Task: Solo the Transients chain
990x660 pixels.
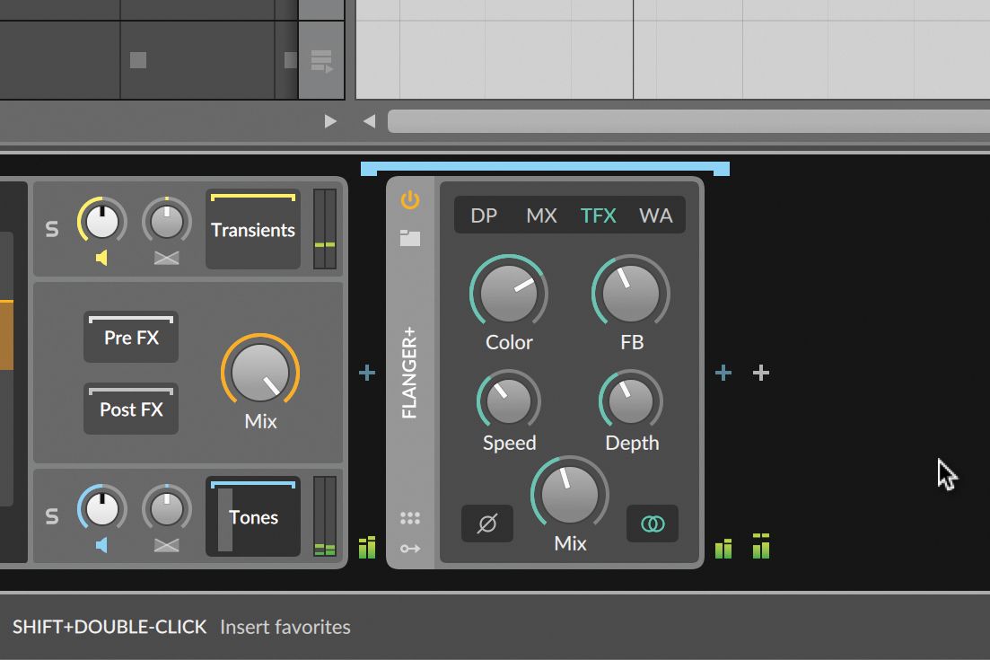Action: pyautogui.click(x=52, y=230)
